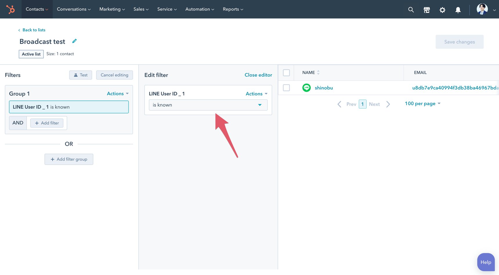Open the search magnifier
Screen dimensions: 499x275
pos(411,10)
